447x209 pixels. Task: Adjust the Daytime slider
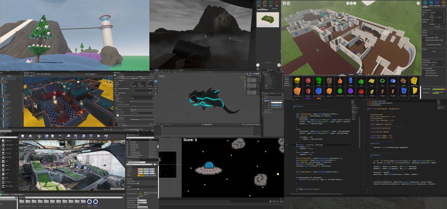[436, 35]
